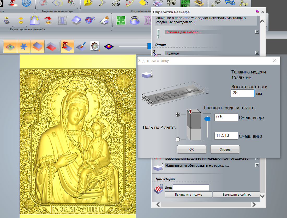Viewport: 287px width, 218px height.
Task: Click the rotate relief yellow arrow icon
Action: pyautogui.click(x=35, y=20)
